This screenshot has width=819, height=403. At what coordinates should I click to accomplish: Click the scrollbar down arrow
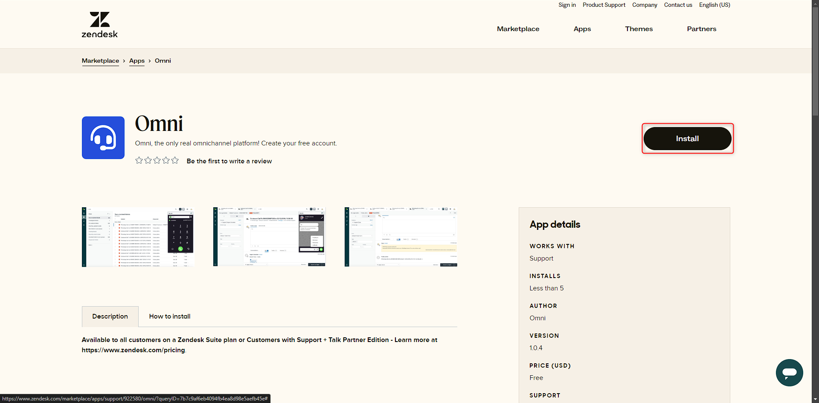tap(815, 400)
